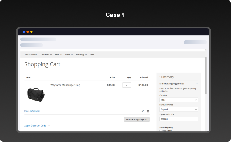The image size is (231, 142).
Task: Open the Country dropdown showing India
Action: pyautogui.click(x=178, y=100)
